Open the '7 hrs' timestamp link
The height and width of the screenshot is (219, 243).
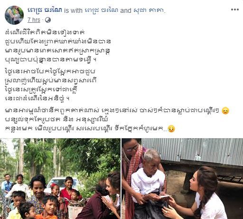(x=34, y=20)
